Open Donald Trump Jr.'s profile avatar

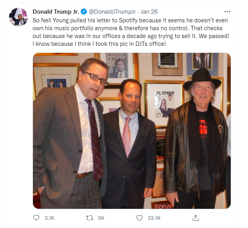pos(18,17)
